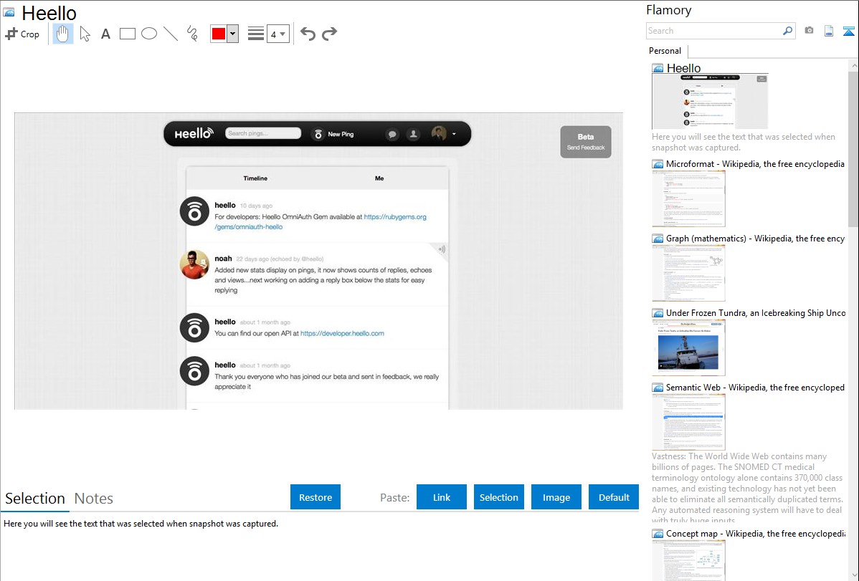Select the Crop tool
This screenshot has width=859, height=581.
22,34
